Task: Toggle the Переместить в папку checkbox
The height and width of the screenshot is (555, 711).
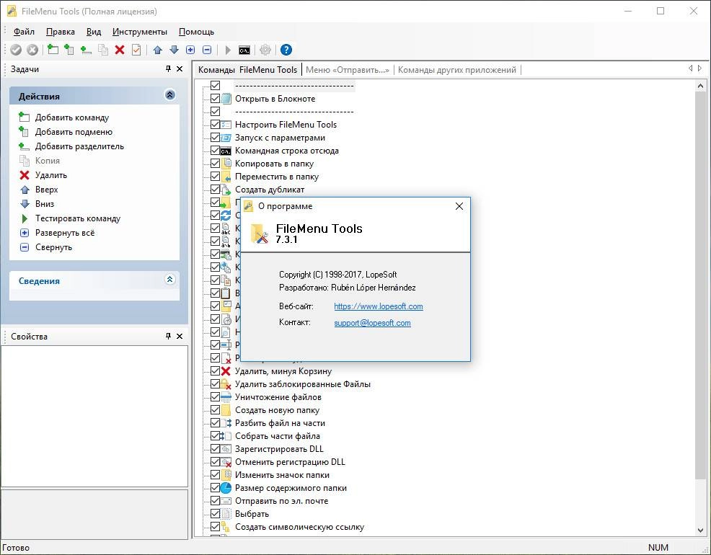Action: [216, 177]
